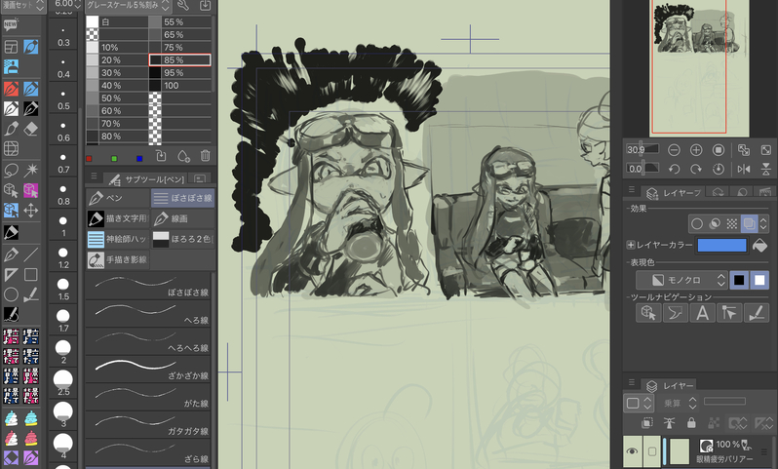778x469 pixels.
Task: Select the Ellipse figure tool icon
Action: click(11, 294)
